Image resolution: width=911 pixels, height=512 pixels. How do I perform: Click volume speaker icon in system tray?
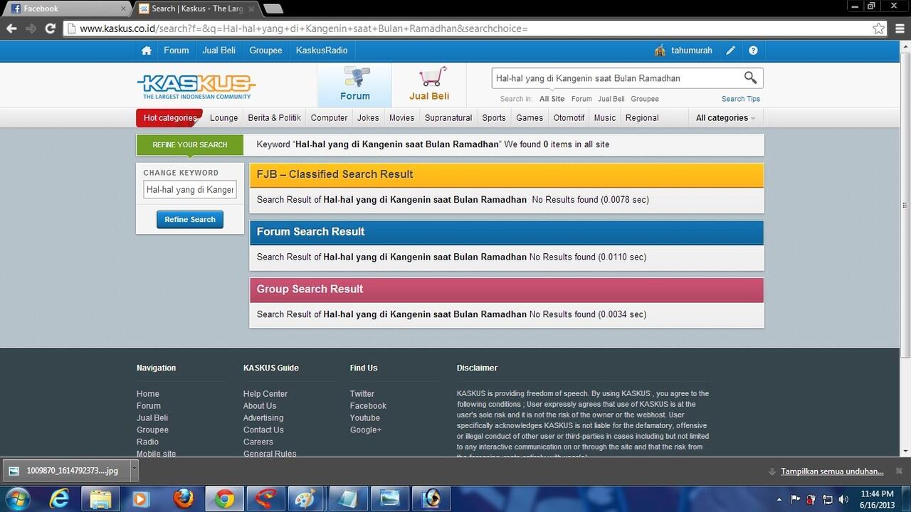844,499
